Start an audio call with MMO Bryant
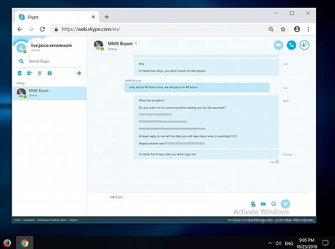Image resolution: width=335 pixels, height=249 pixels. 291,45
